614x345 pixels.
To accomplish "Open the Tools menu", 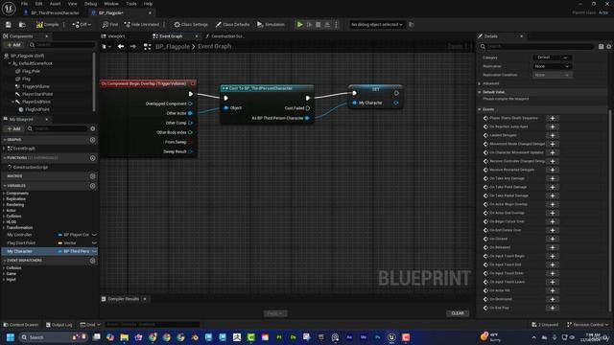I will click(x=131, y=4).
